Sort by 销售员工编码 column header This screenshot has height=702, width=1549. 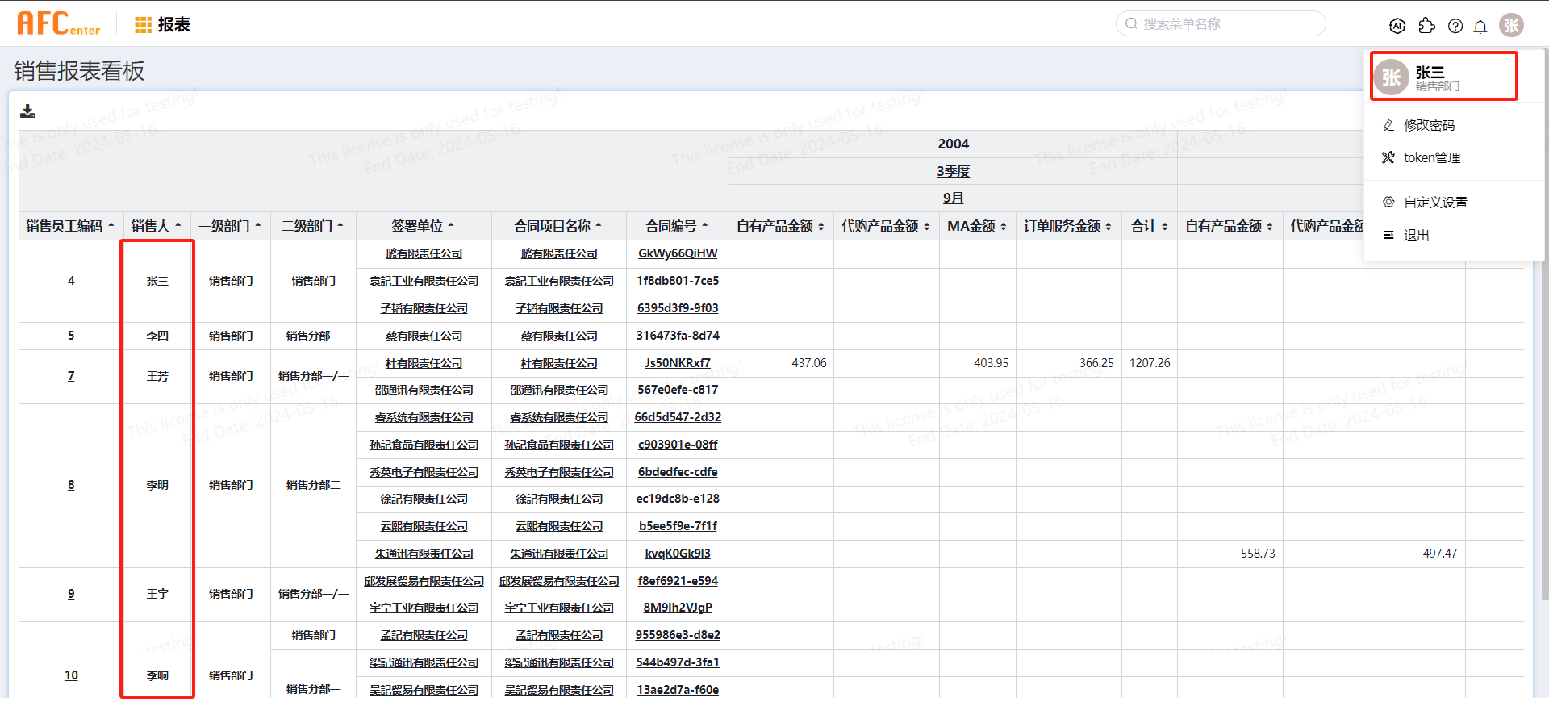click(x=69, y=226)
